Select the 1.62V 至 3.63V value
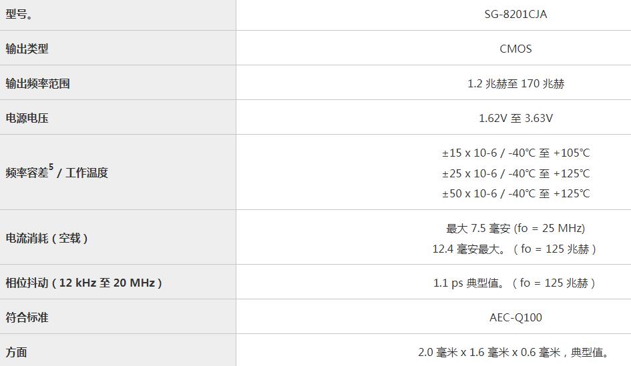631x366 pixels. coord(516,118)
